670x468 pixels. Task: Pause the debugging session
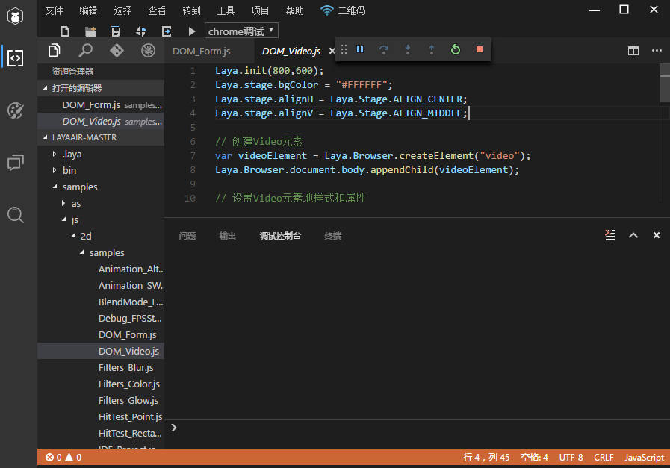(x=360, y=49)
